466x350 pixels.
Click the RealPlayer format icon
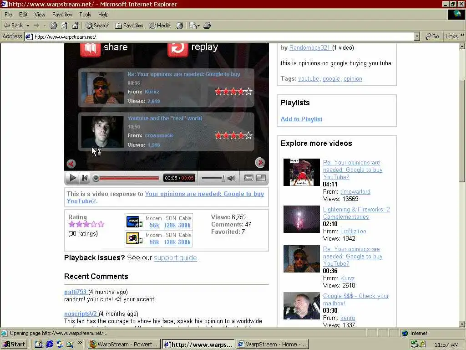pos(134,222)
